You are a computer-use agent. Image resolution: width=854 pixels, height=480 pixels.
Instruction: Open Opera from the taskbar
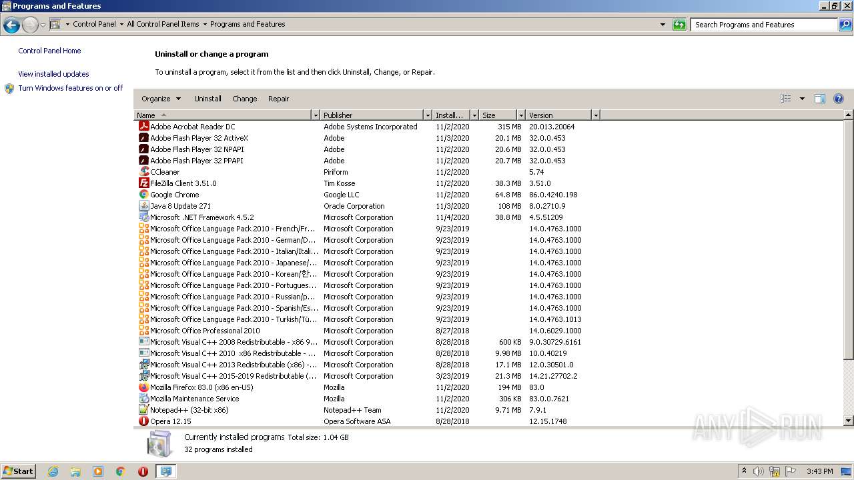point(143,471)
